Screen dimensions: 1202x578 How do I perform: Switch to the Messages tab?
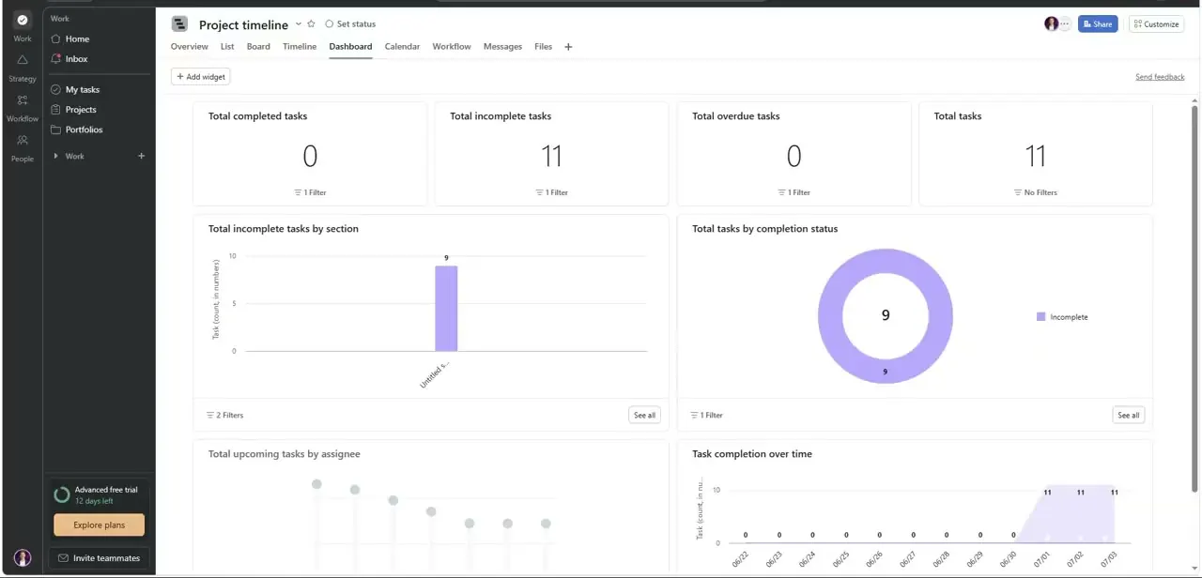coord(502,47)
